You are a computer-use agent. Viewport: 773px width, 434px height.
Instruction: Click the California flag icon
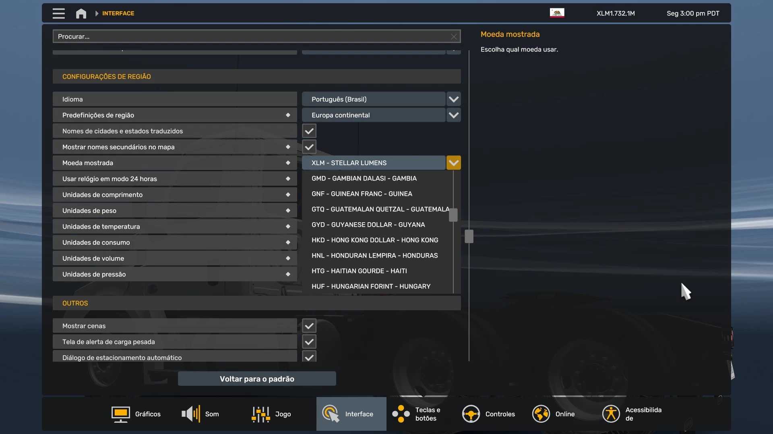(x=557, y=13)
